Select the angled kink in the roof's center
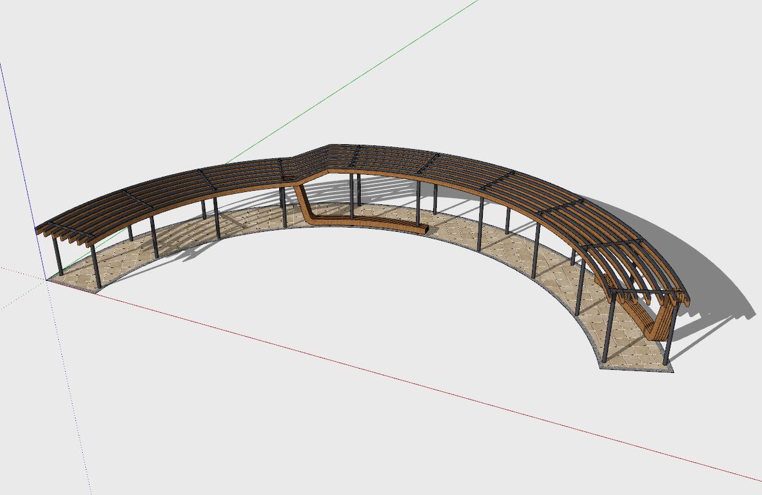 [x=307, y=164]
